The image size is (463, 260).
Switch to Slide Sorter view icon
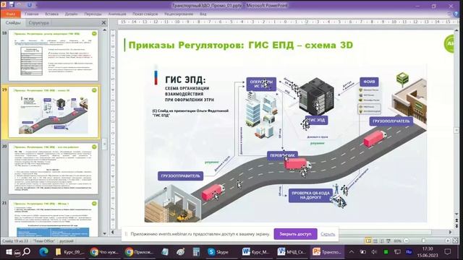pyautogui.click(x=375, y=240)
